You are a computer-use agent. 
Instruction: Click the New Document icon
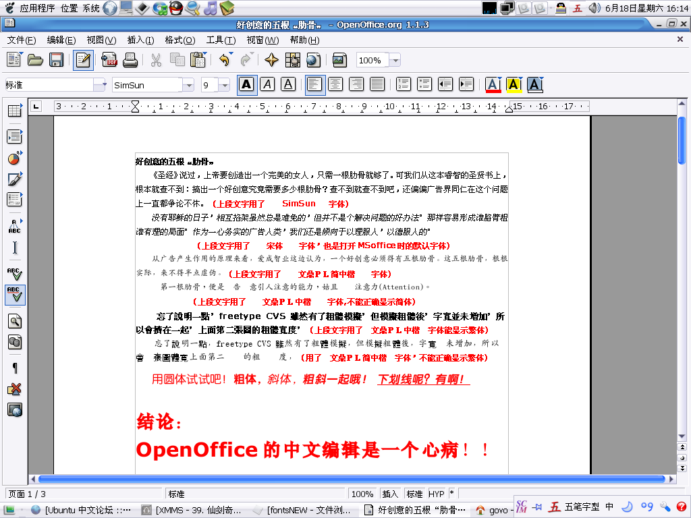click(14, 60)
